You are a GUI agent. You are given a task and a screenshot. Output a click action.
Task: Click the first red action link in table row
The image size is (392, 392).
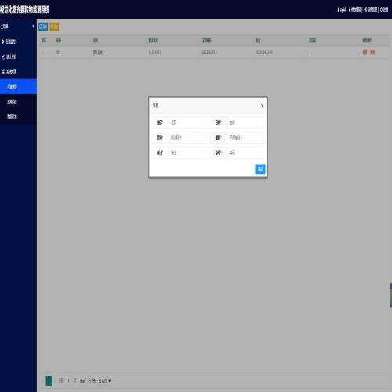click(x=365, y=53)
